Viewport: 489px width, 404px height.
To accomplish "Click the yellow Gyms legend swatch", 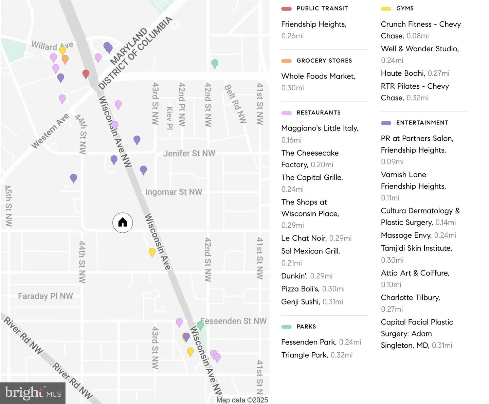I will (x=386, y=8).
